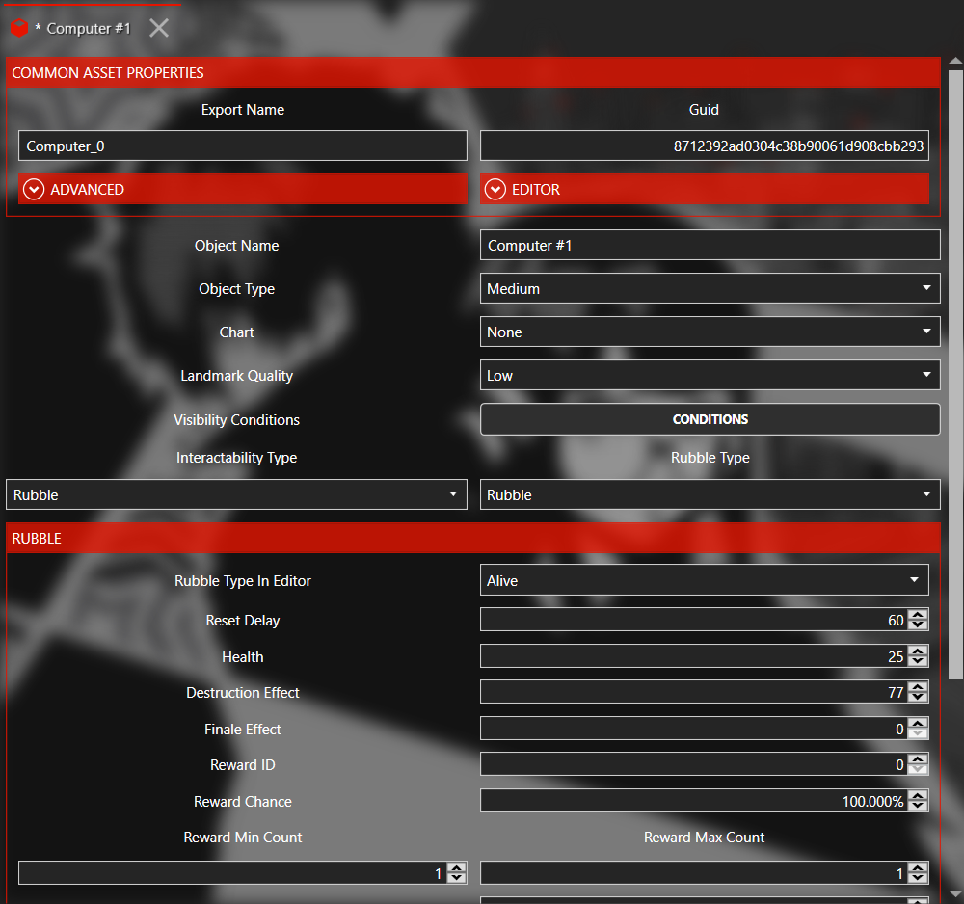Increase Destruction Effect with up arrow
Viewport: 964px width, 904px height.
tap(919, 688)
